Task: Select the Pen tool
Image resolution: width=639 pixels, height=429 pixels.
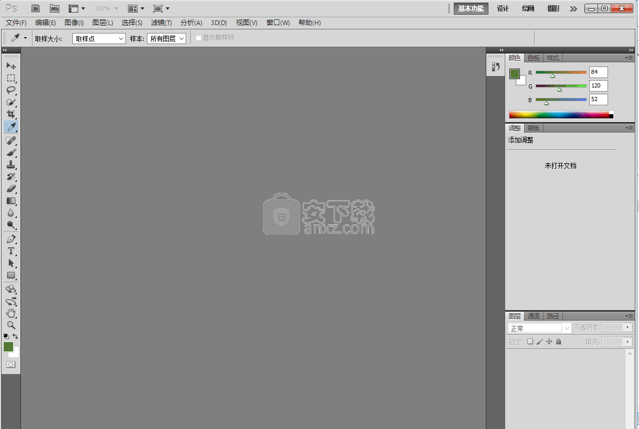Action: click(x=10, y=239)
